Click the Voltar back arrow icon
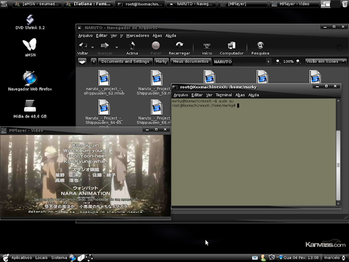 (x=83, y=45)
